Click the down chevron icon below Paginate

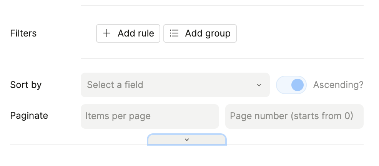click(187, 139)
